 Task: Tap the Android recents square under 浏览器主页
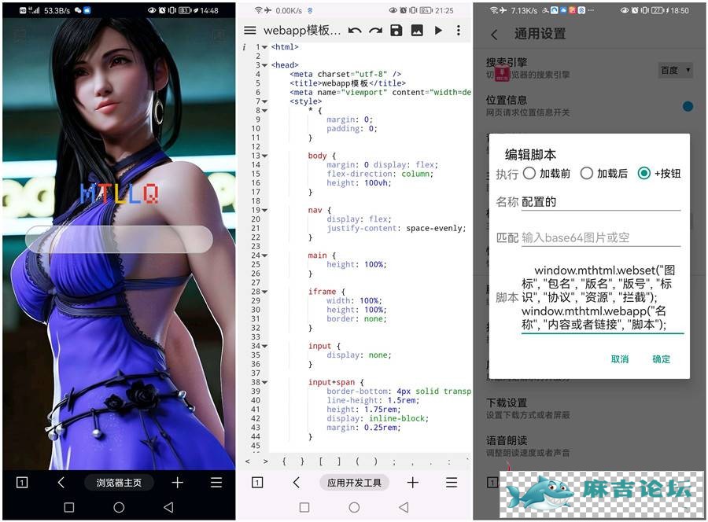coord(69,508)
